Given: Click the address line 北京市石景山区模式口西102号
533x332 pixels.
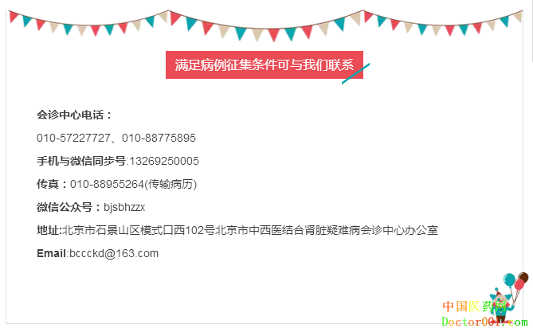Looking at the screenshot, I should [x=139, y=230].
